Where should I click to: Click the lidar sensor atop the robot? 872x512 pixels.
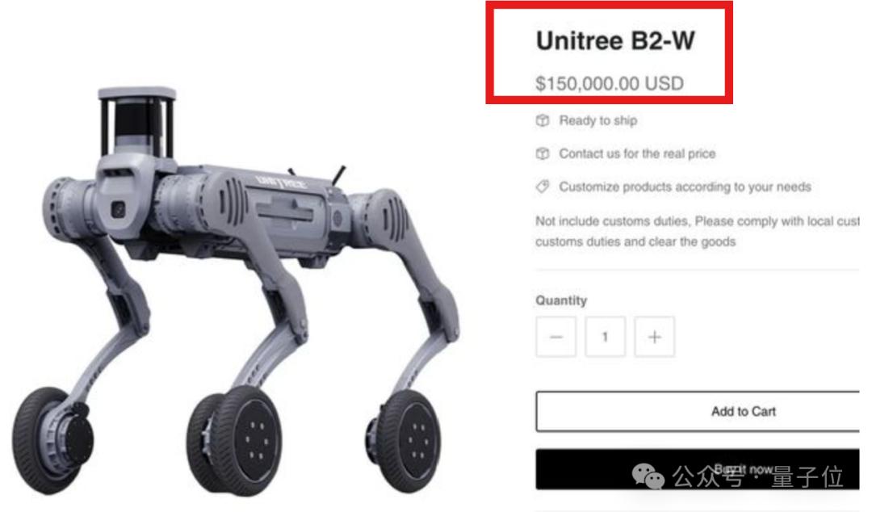point(136,121)
